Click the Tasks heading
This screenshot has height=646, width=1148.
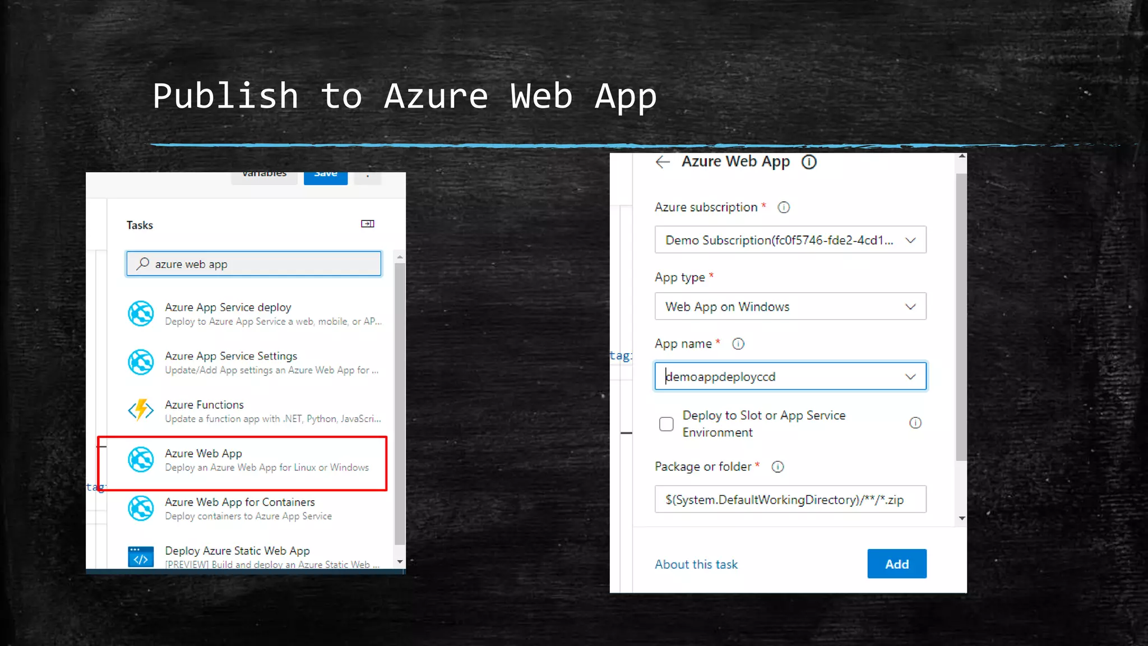tap(140, 225)
